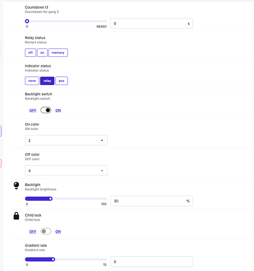
Task: Open the On color dropdown
Action: click(66, 140)
